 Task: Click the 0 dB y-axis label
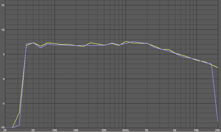point(4,79)
